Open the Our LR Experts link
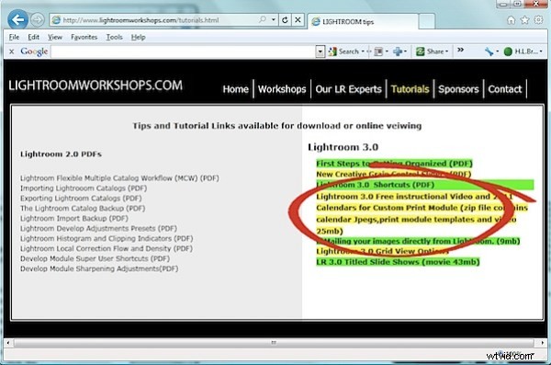 (x=349, y=89)
